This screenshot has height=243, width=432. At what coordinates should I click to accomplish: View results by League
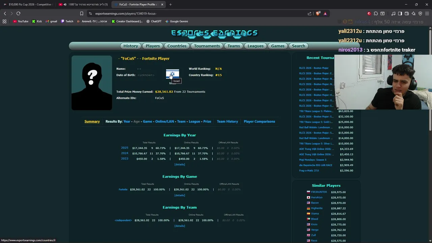click(x=194, y=122)
